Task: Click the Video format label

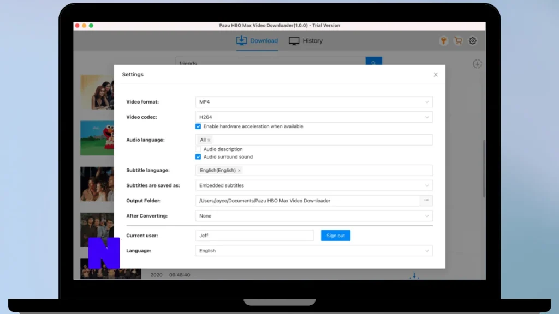Action: pos(142,102)
